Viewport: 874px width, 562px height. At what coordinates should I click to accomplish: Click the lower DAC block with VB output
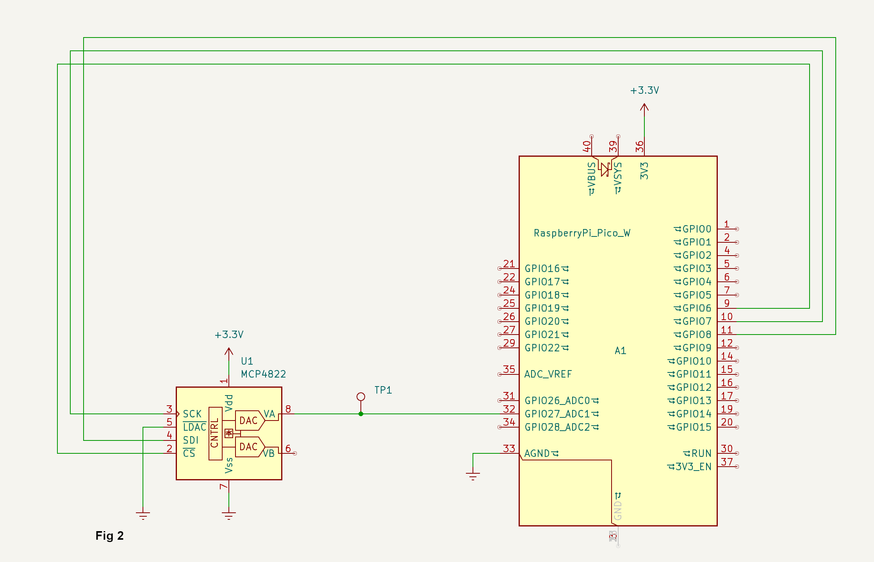pyautogui.click(x=250, y=447)
